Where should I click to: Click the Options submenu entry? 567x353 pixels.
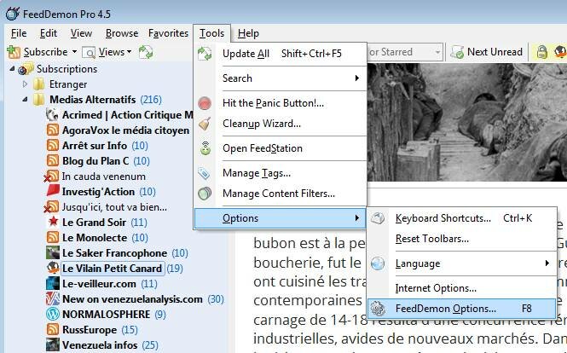pos(281,218)
